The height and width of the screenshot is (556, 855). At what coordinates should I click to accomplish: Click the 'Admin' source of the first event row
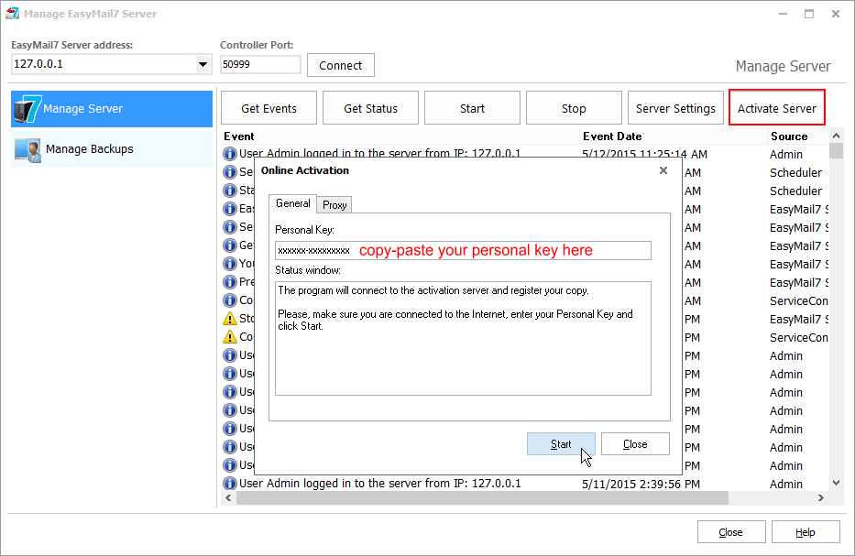(785, 155)
